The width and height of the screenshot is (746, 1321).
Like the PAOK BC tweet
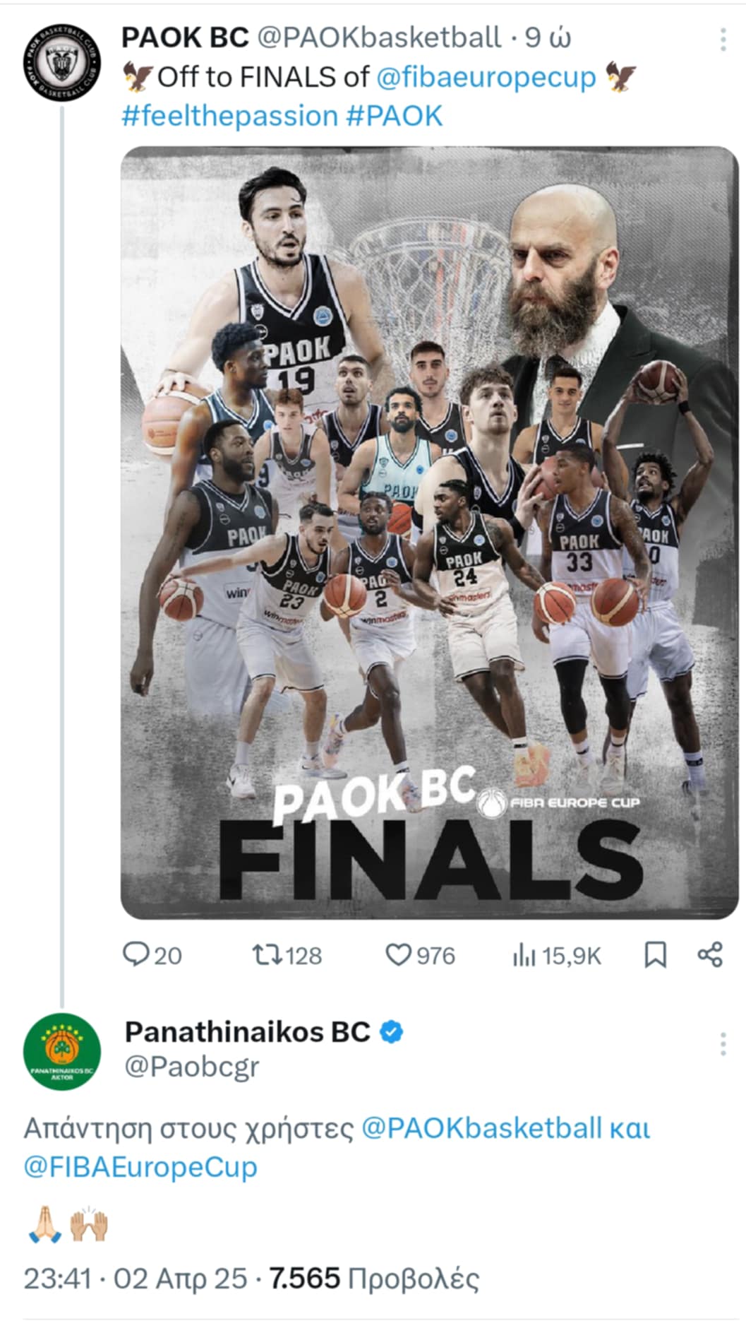[398, 955]
